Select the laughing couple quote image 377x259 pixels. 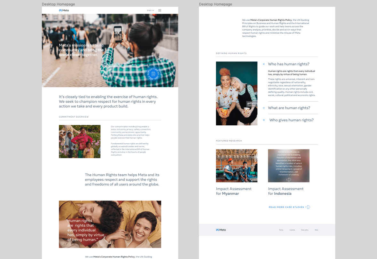click(110, 224)
